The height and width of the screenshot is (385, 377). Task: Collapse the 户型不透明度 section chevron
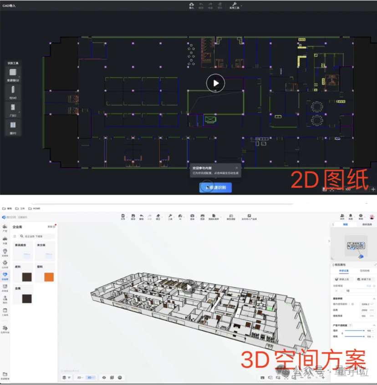click(x=374, y=325)
